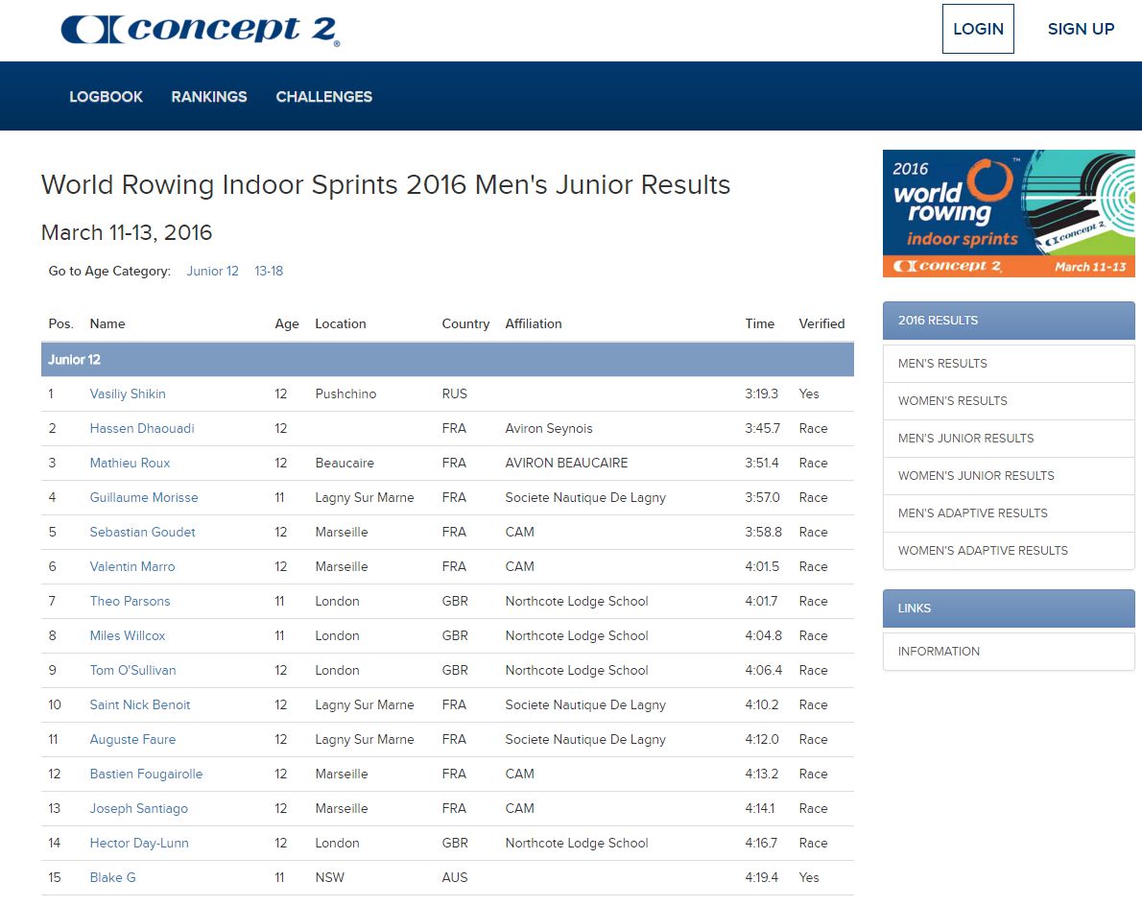Click the Concept 2 logo

(x=201, y=30)
